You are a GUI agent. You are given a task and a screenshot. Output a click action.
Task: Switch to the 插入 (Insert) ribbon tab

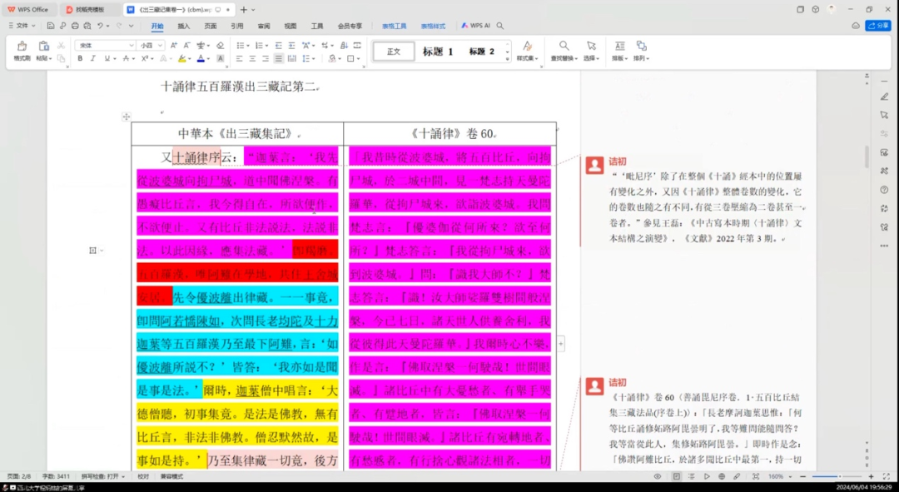(x=184, y=26)
